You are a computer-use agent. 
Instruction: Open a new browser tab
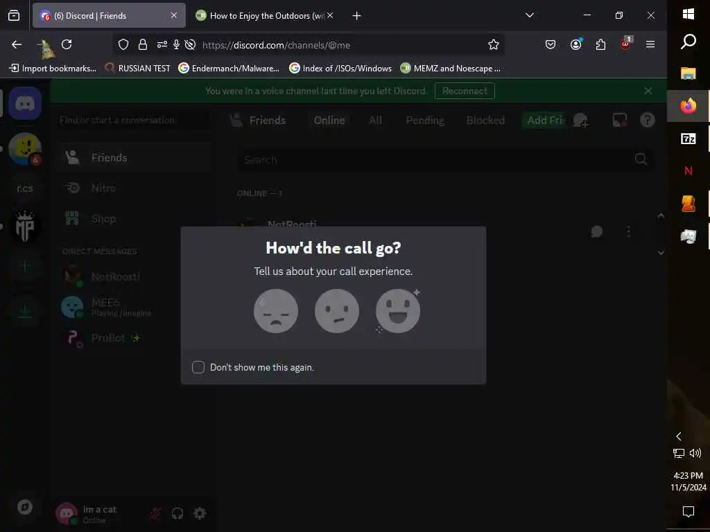[x=357, y=15]
